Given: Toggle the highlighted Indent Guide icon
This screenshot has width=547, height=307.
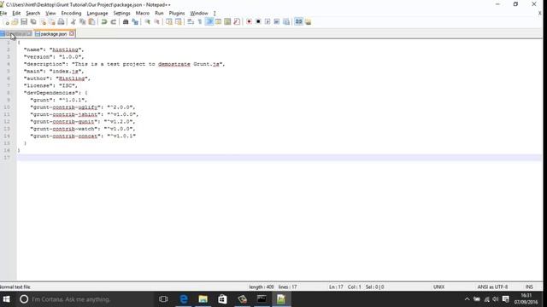Looking at the screenshot, I should coord(209,22).
